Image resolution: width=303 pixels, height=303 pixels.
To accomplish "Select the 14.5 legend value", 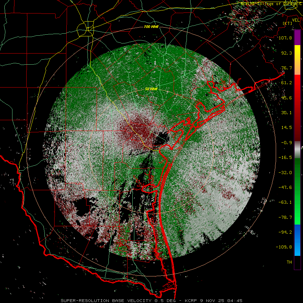I will 287,128.
